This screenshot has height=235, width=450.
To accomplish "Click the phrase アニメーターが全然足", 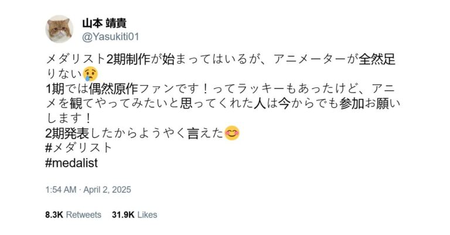I will 335,59.
